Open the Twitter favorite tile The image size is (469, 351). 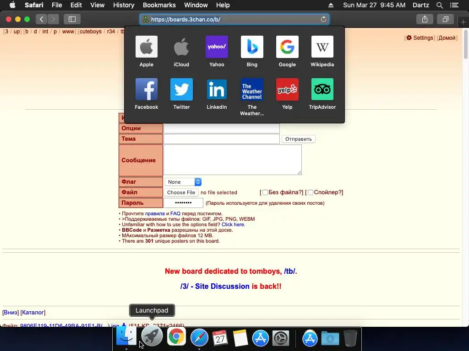pos(181,89)
